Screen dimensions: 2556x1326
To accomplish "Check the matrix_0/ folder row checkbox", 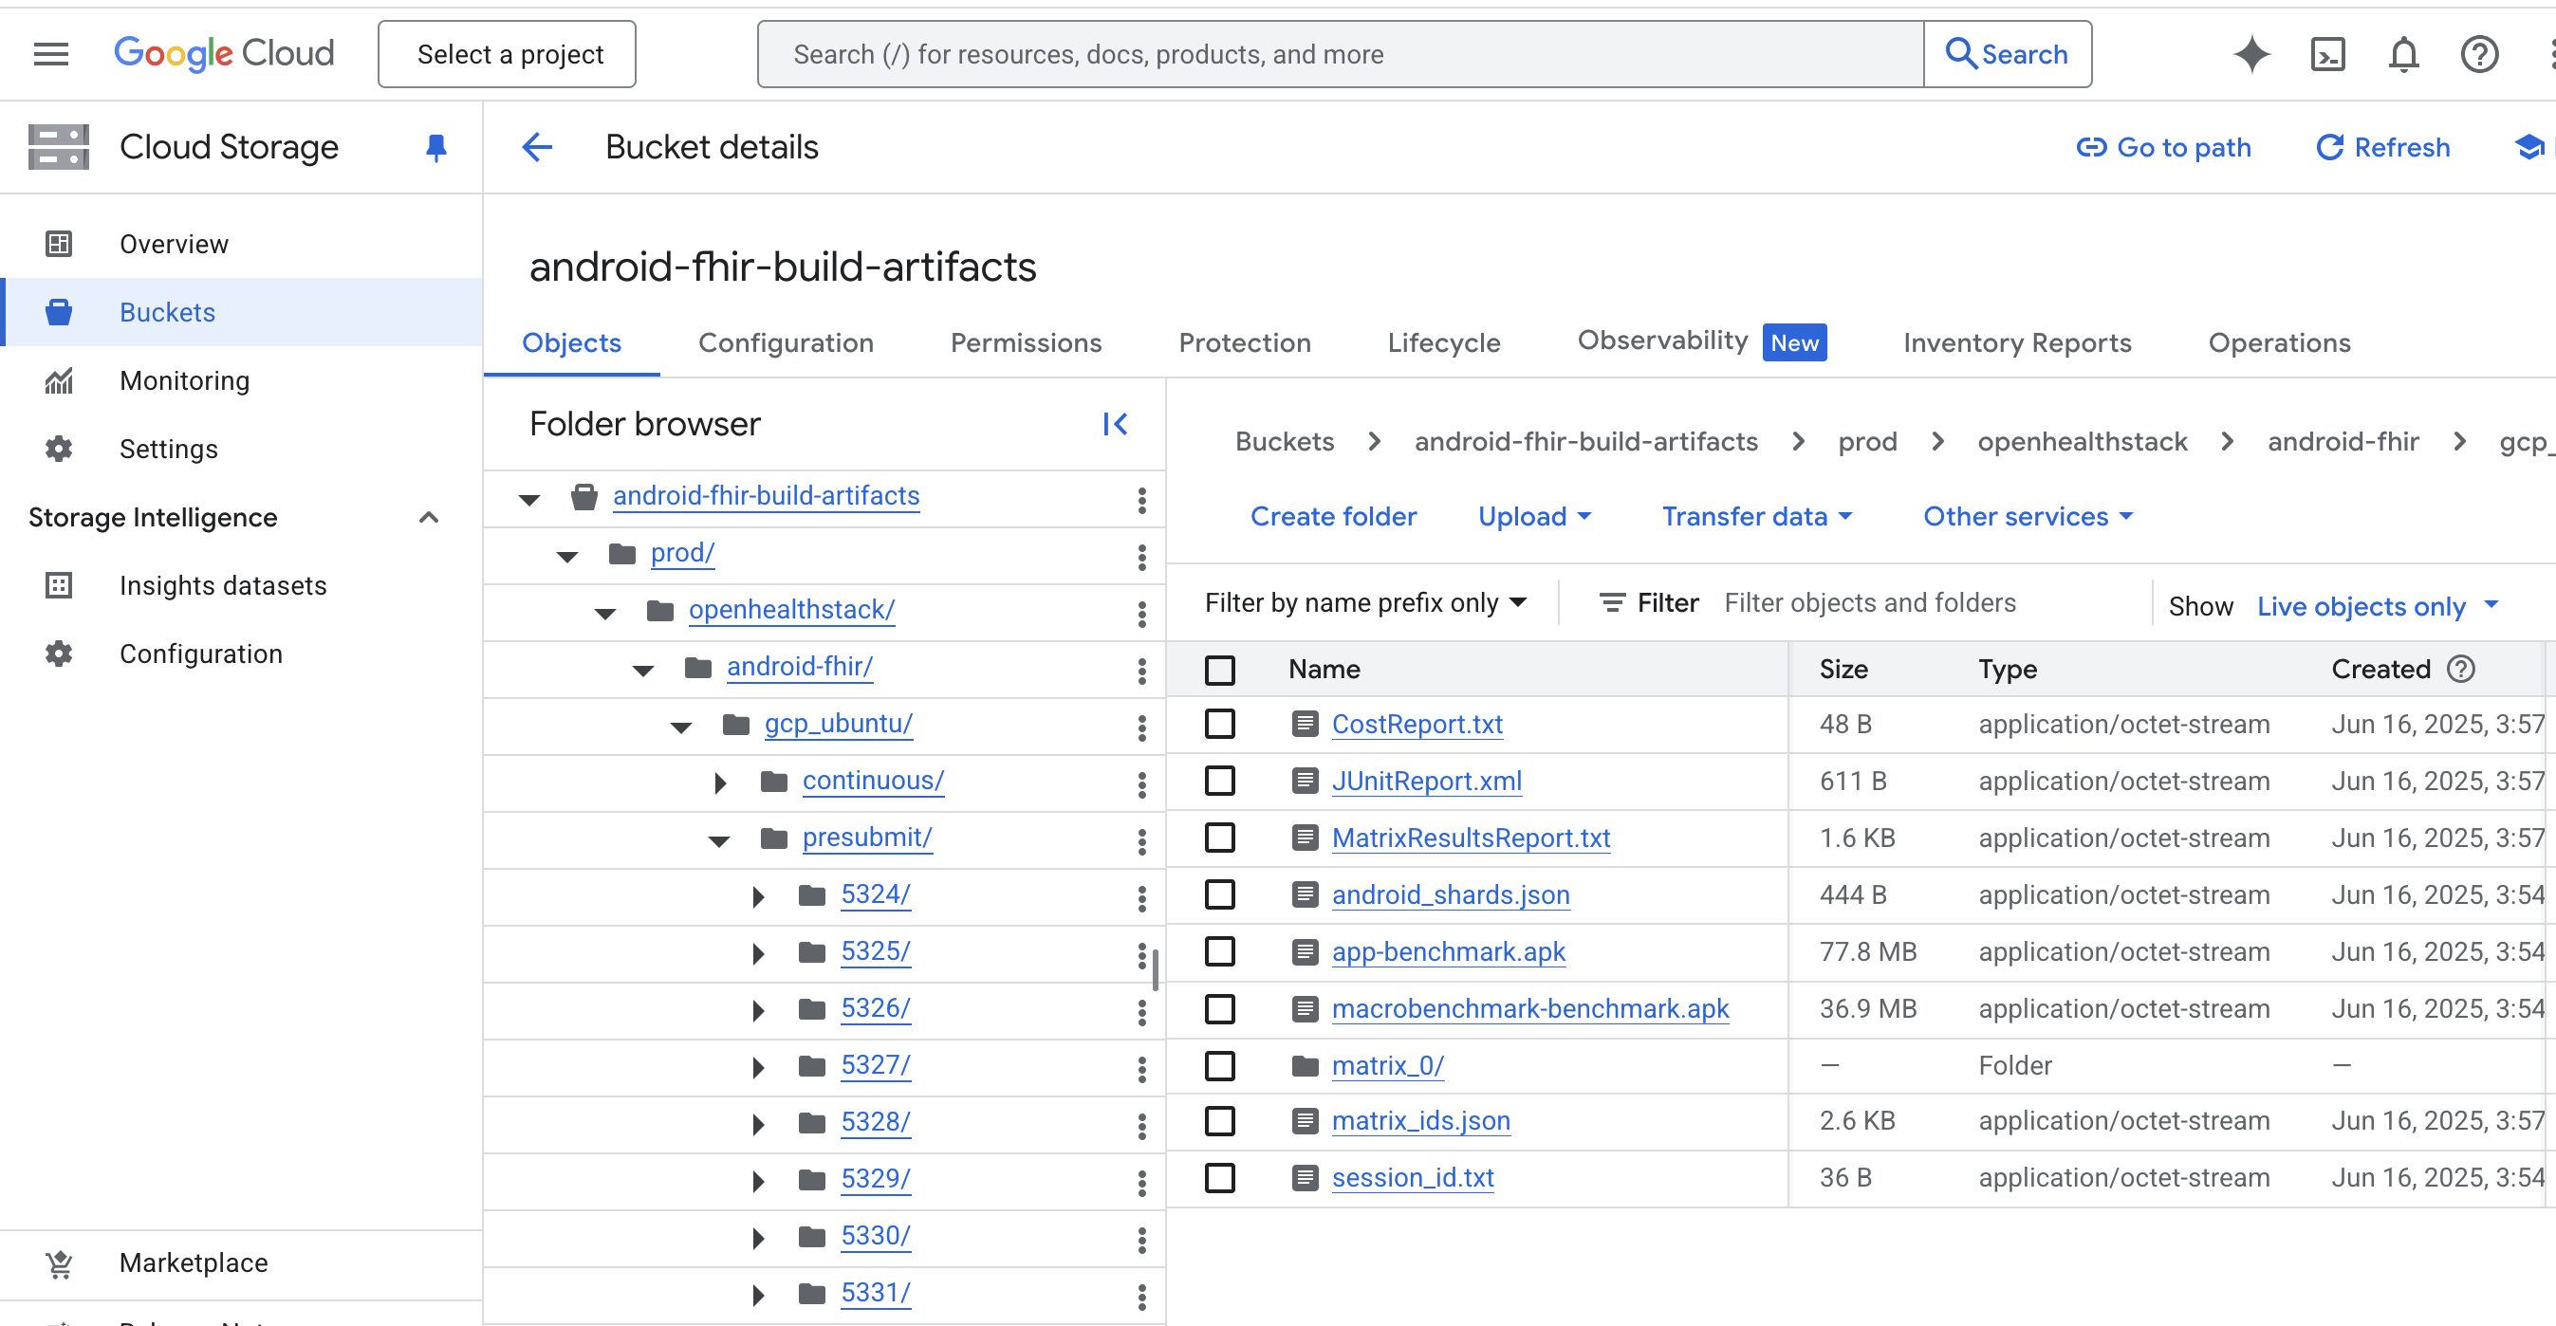I will 1219,1065.
